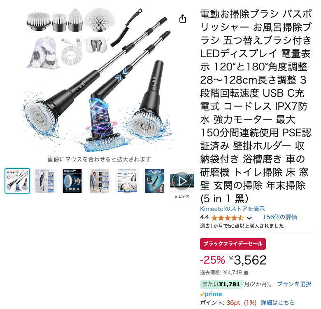Select the sixth thumbnail with underwater brush

[154, 181]
